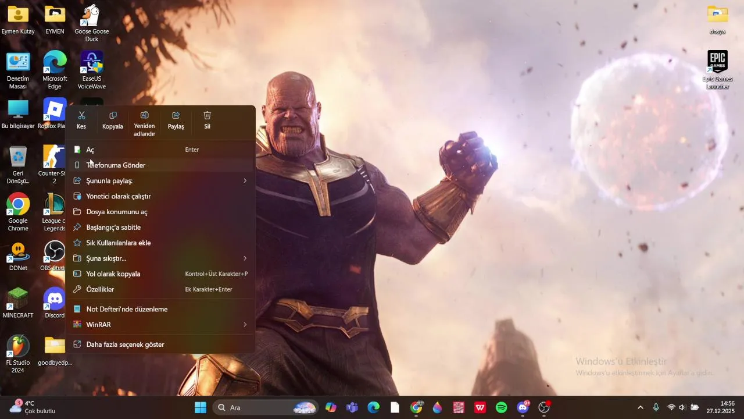Image resolution: width=744 pixels, height=419 pixels.
Task: Select the Discord desktop shortcut
Action: [55, 303]
